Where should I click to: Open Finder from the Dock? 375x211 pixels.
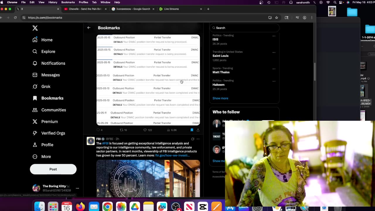40,207
